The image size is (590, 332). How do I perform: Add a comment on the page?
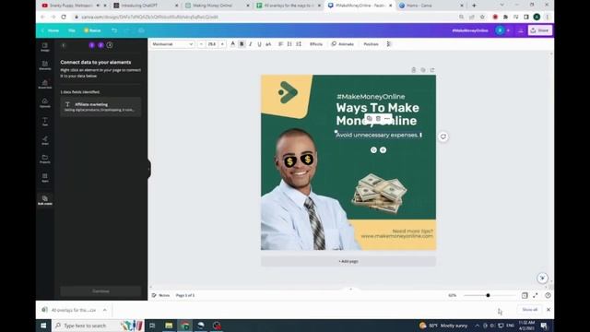click(443, 136)
